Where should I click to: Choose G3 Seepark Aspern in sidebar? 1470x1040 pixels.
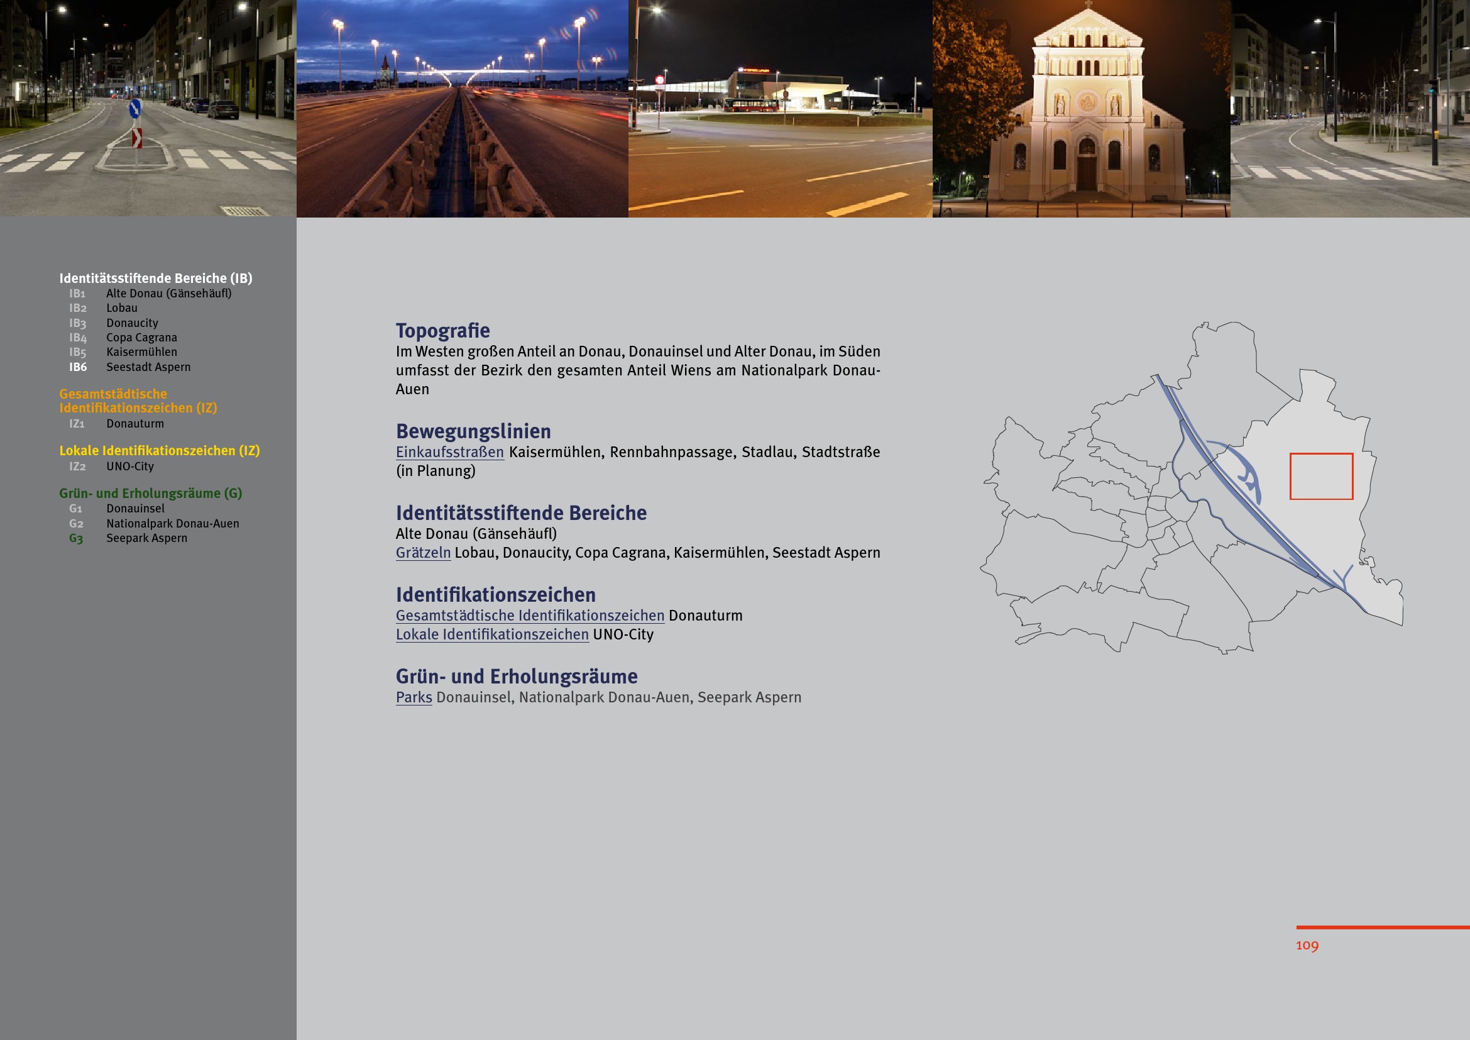click(146, 538)
